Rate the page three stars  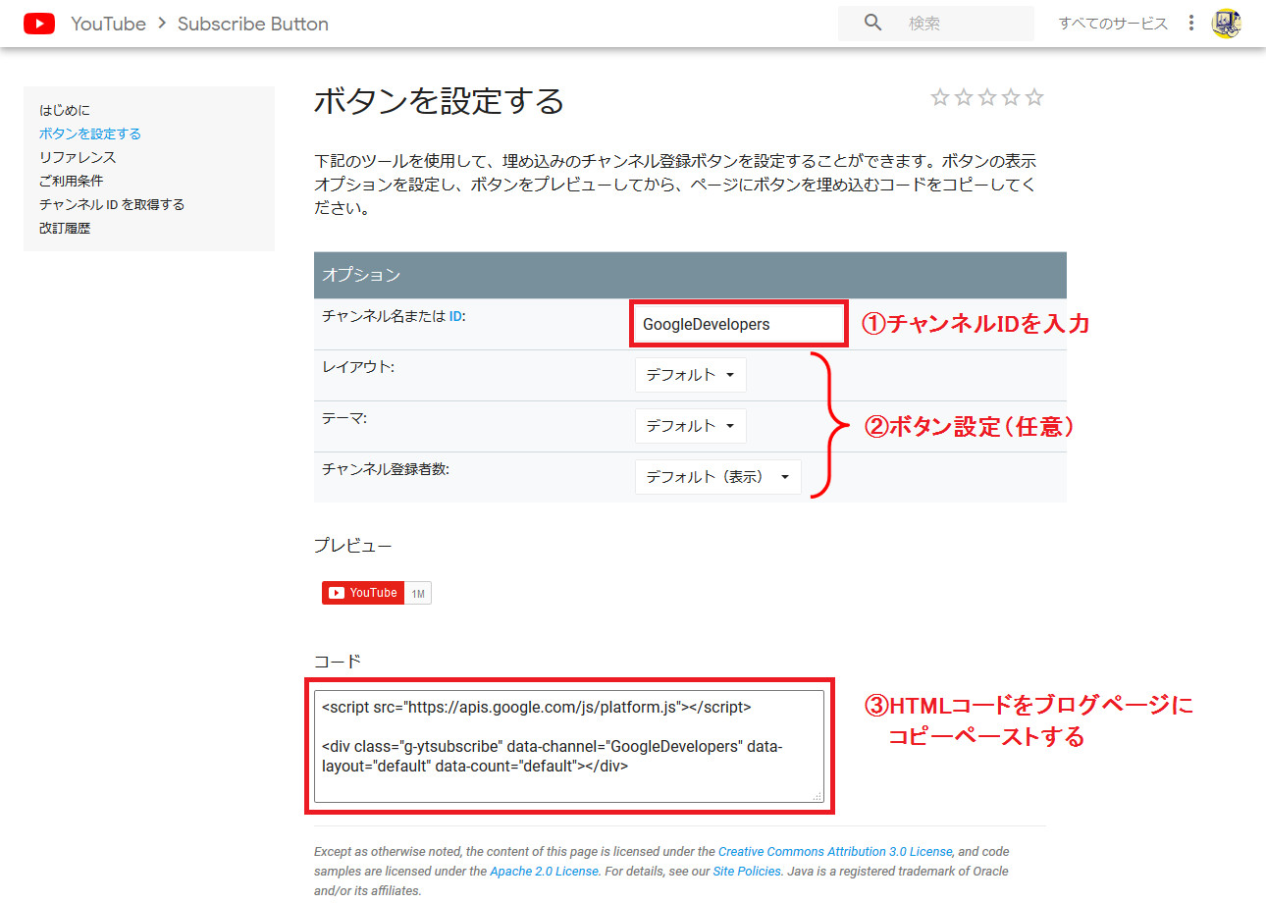[x=987, y=97]
